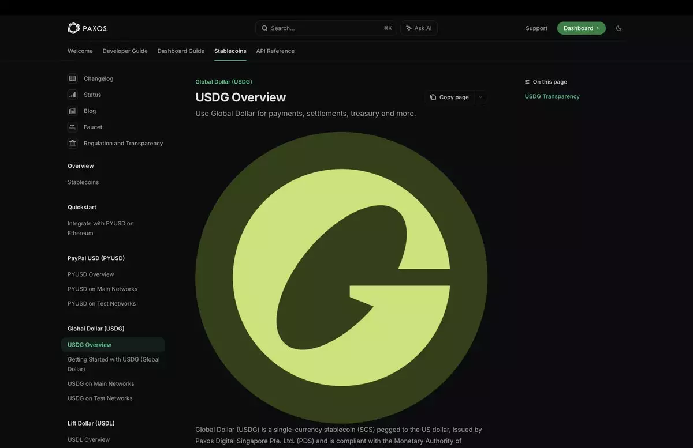Click the Ask AI sparkle icon
The image size is (693, 448).
409,28
